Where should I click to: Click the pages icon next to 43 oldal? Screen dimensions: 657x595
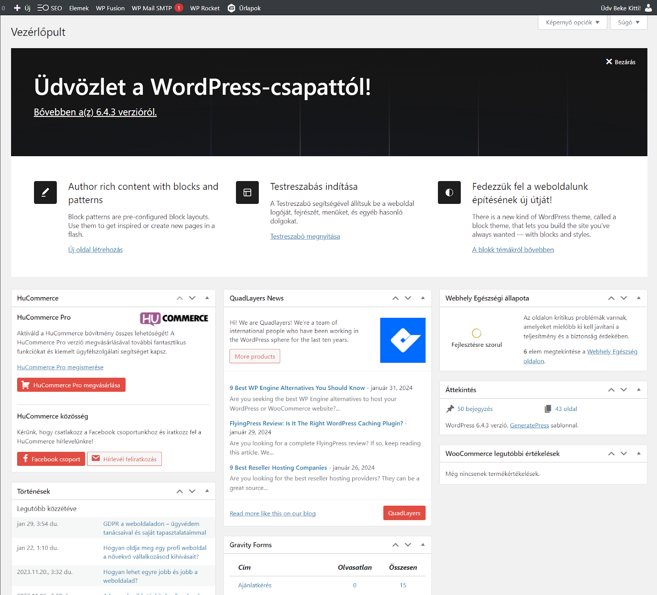(x=548, y=408)
